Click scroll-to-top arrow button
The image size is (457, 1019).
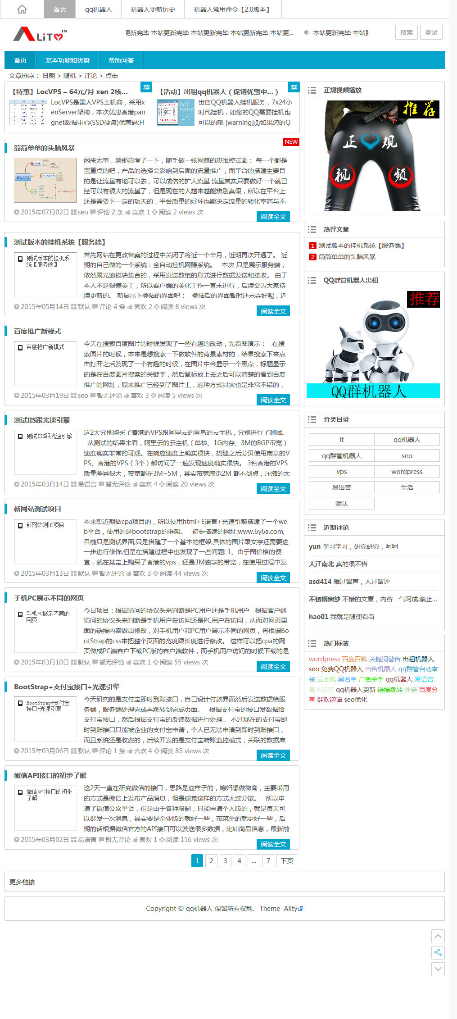pos(438,936)
